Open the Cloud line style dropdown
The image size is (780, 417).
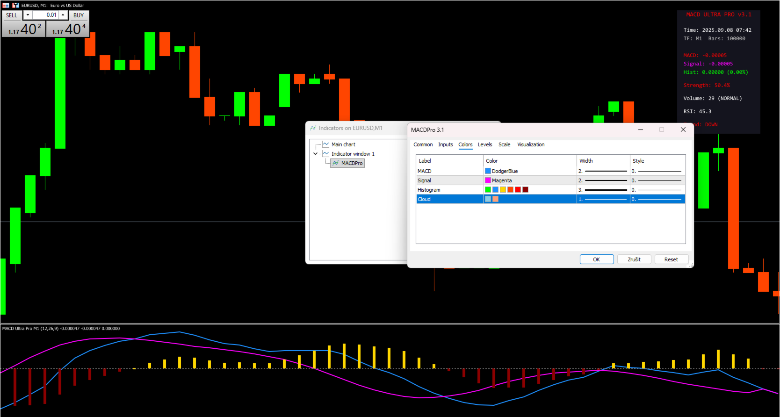[657, 199]
